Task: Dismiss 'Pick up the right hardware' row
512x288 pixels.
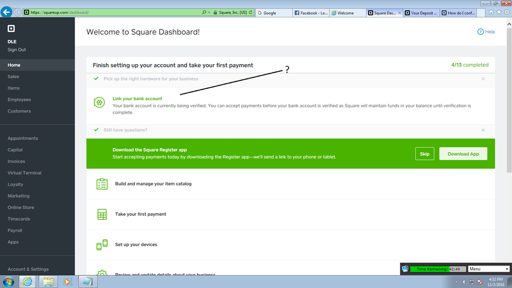Action: [483, 79]
